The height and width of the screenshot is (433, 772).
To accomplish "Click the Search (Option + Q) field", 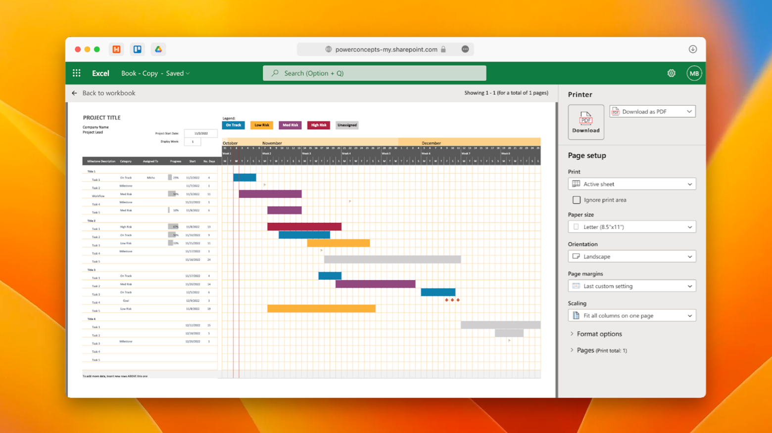I will pos(374,73).
